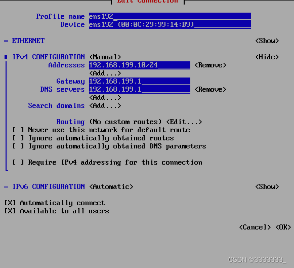Edit the Gateway field

140,81
